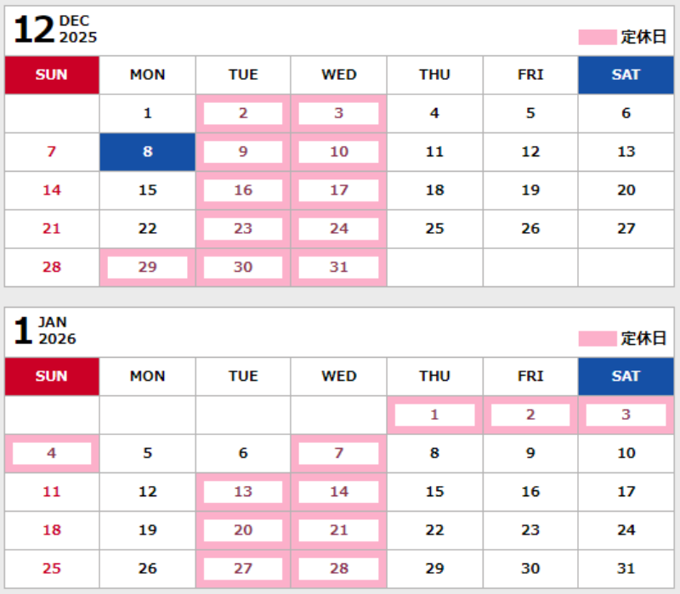Image resolution: width=680 pixels, height=594 pixels.
Task: Click the 12 DEC 2025 month title
Action: coord(56,30)
